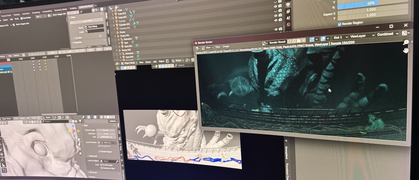This screenshot has height=180, width=419.
Task: Toggle the Local Camera checkbox
Action: click(x=99, y=142)
